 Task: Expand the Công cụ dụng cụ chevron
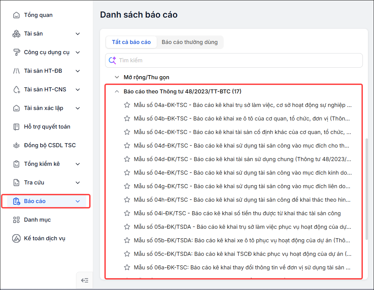click(x=78, y=52)
